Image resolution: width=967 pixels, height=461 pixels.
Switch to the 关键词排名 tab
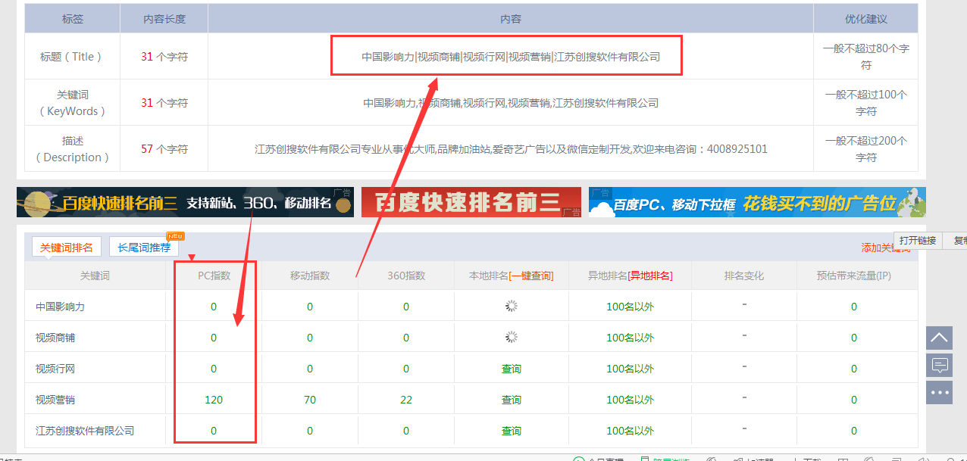(x=67, y=247)
